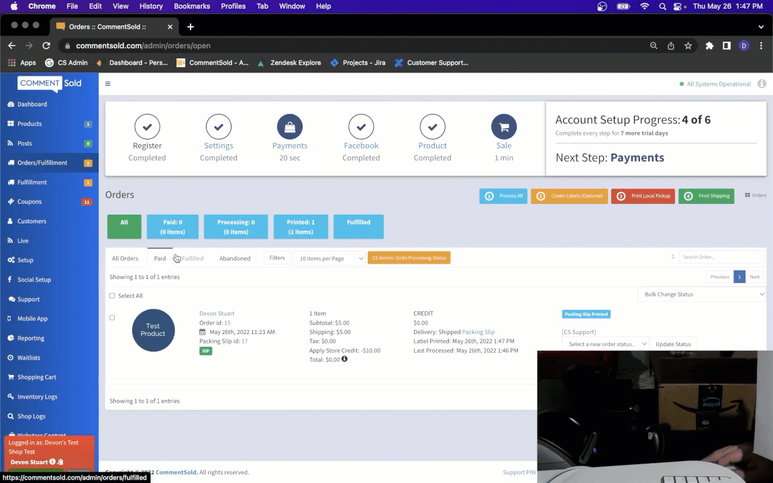773x483 pixels.
Task: Click into the Search Order field
Action: pyautogui.click(x=721, y=257)
